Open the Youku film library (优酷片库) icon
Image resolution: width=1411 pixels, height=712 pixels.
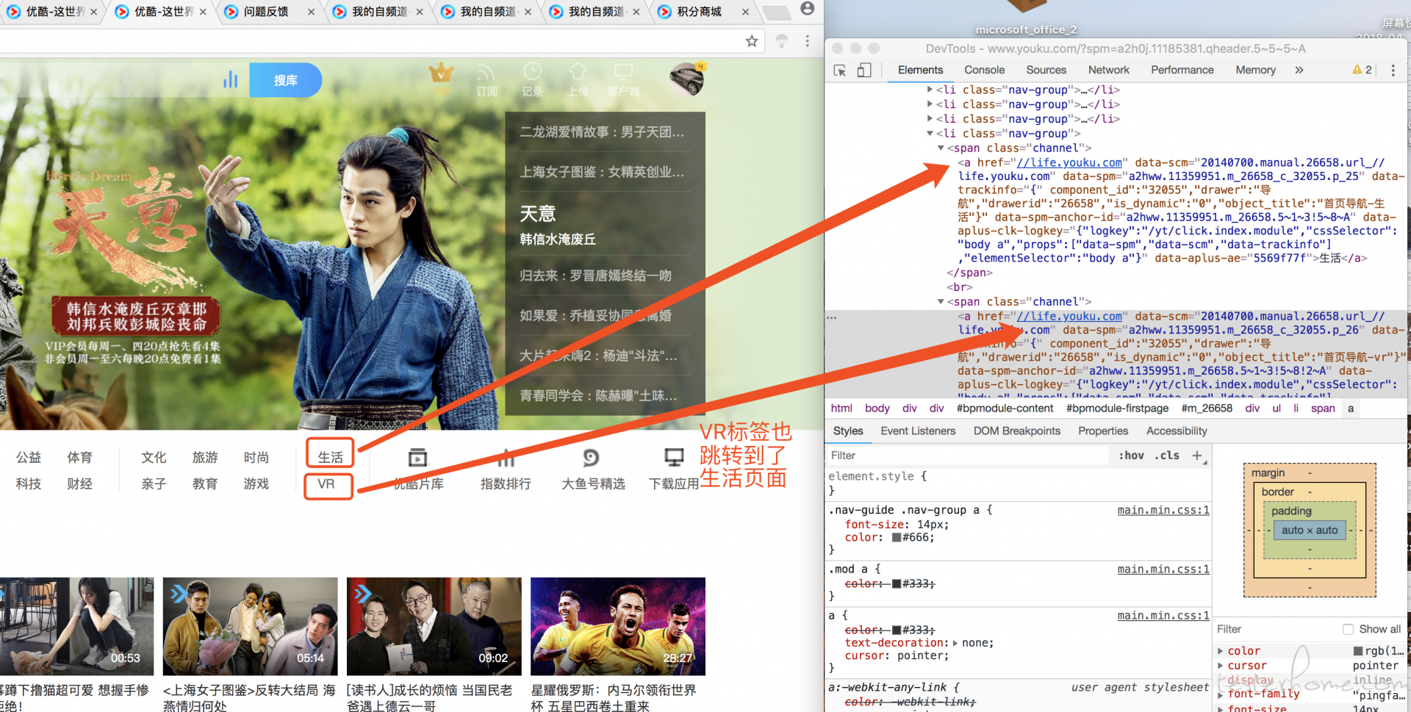pos(417,458)
